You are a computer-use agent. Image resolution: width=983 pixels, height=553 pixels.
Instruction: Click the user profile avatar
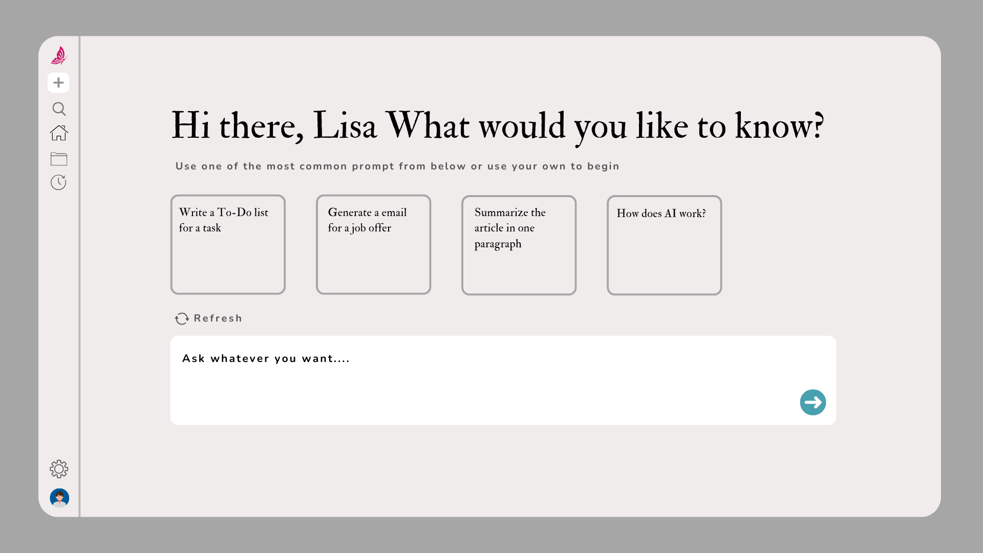pos(59,498)
